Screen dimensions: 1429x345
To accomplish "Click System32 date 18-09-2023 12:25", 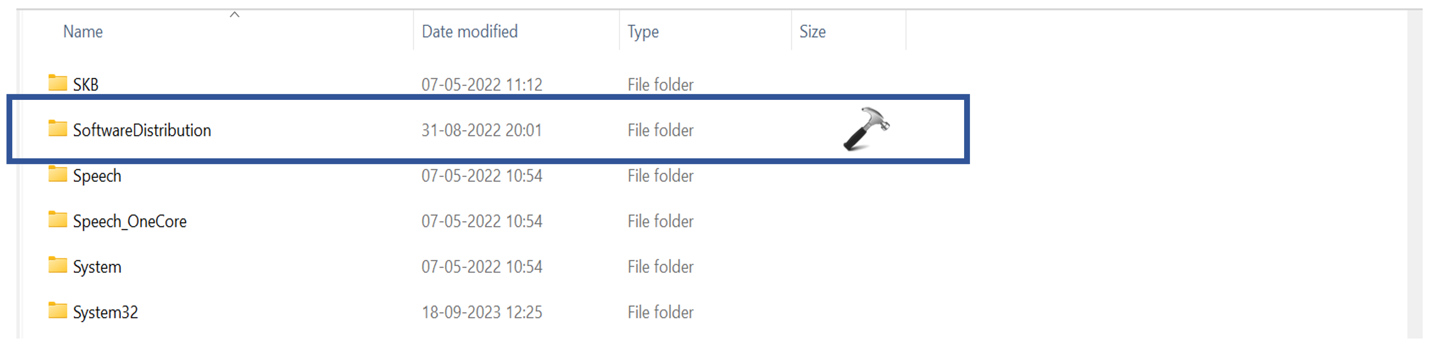I will click(x=482, y=312).
